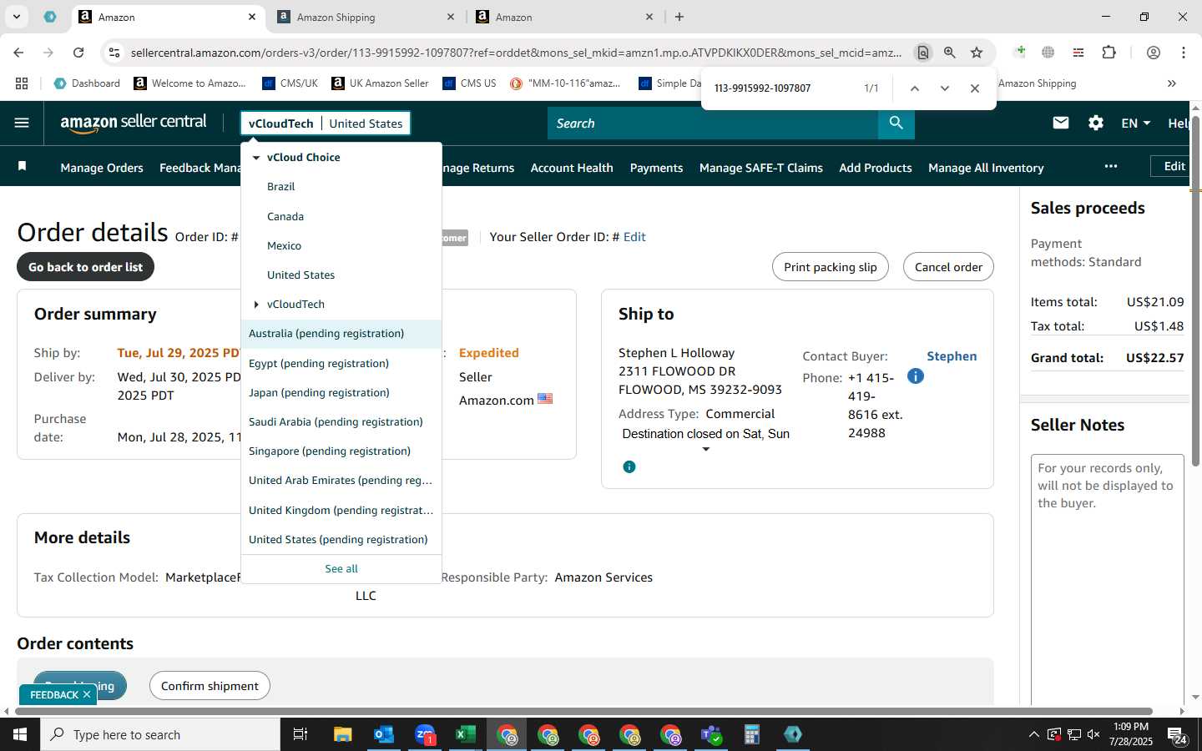Open the browser Extensions puzzle icon
The height and width of the screenshot is (751, 1202).
pos(1109,53)
